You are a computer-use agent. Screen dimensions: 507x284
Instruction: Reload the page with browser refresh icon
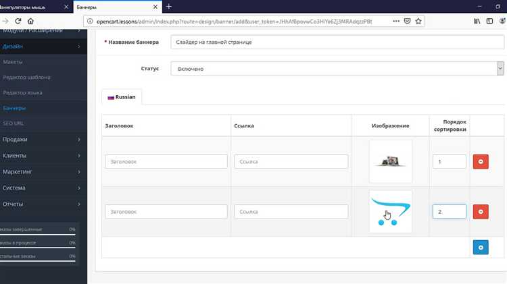18,21
